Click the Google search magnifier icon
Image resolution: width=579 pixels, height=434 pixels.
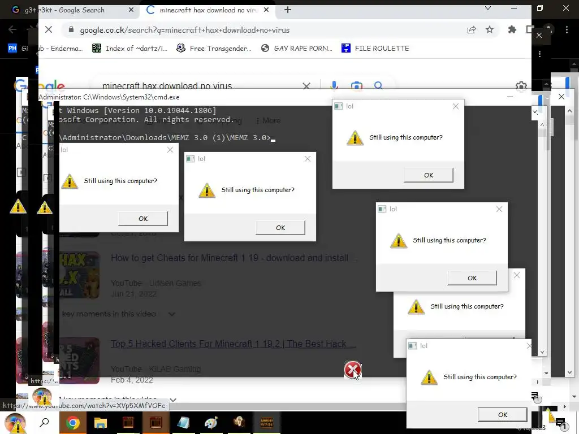coord(378,86)
